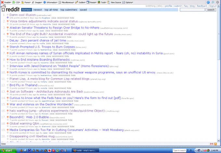Open the faq link
221x153 pixels.
[x=186, y=6]
